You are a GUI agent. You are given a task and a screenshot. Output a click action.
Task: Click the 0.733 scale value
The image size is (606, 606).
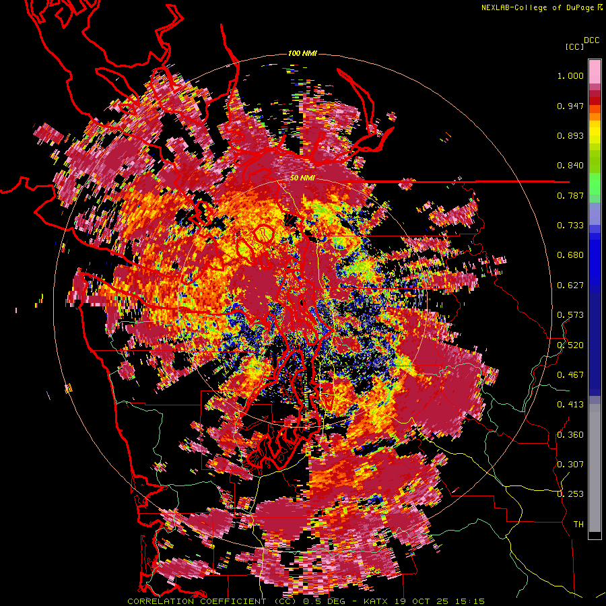(x=570, y=226)
